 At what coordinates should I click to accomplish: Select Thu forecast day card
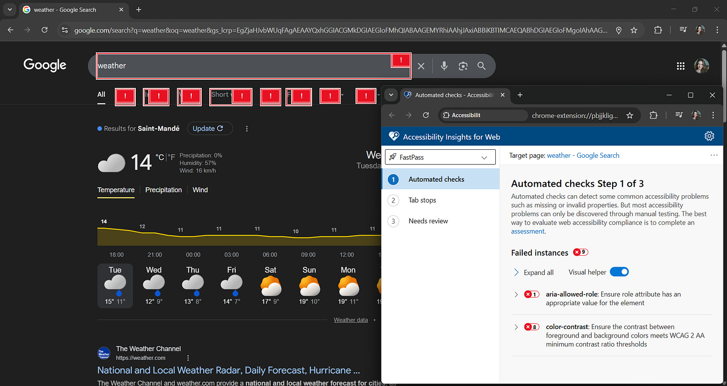[x=193, y=286]
